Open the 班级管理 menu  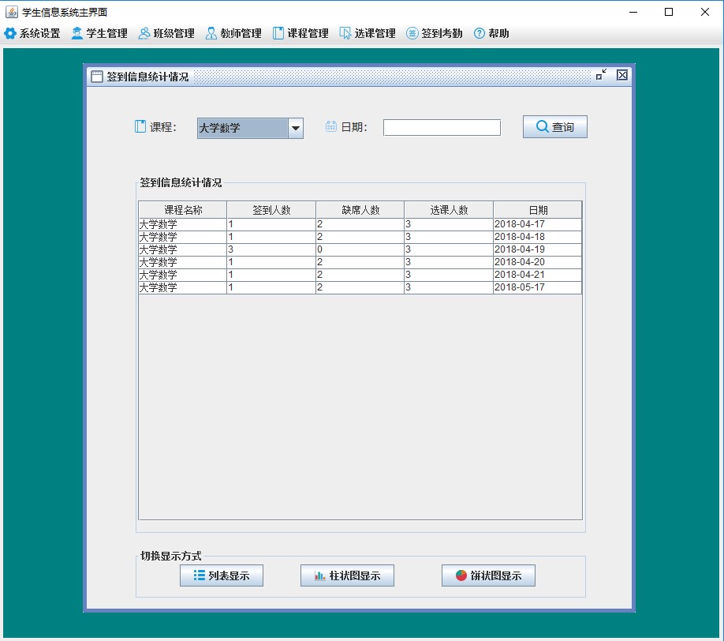point(166,33)
